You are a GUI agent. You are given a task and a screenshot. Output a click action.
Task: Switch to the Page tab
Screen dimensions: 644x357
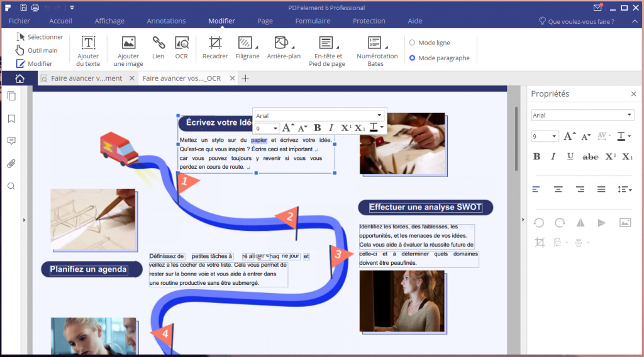(x=265, y=21)
